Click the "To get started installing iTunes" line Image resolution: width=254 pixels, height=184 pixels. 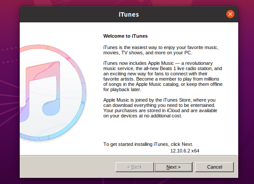pyautogui.click(x=148, y=144)
